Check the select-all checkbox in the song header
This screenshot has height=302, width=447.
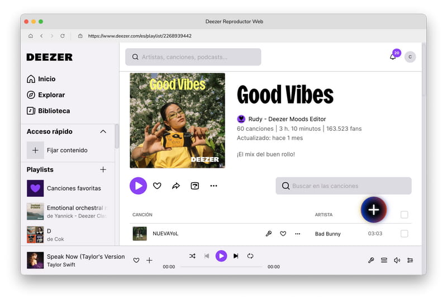pyautogui.click(x=404, y=215)
